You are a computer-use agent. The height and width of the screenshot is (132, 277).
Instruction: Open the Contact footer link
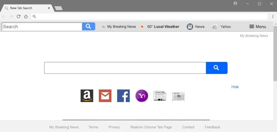coord(188,127)
